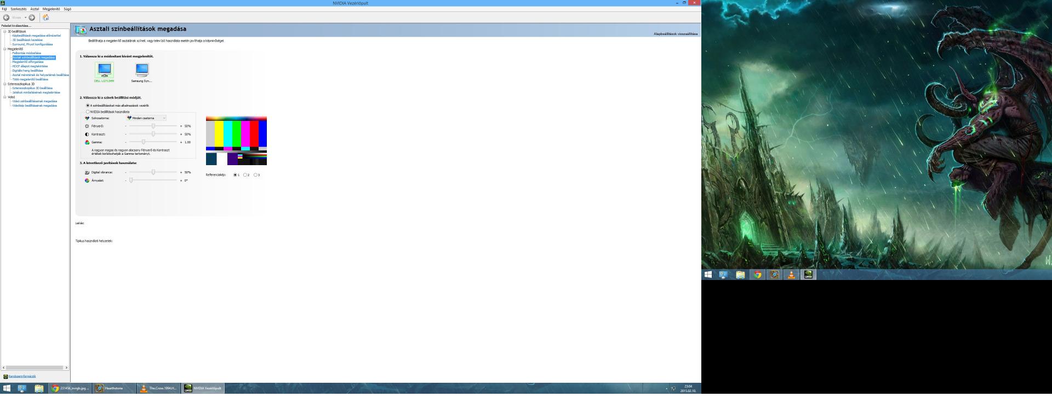Open 'Digitális hang beállítása' tree item

pos(27,71)
